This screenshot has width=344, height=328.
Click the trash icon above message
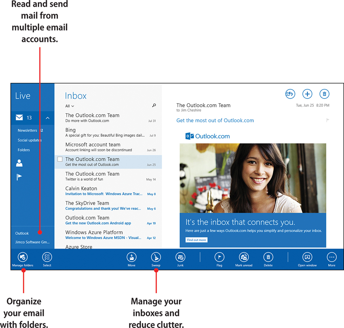324,94
